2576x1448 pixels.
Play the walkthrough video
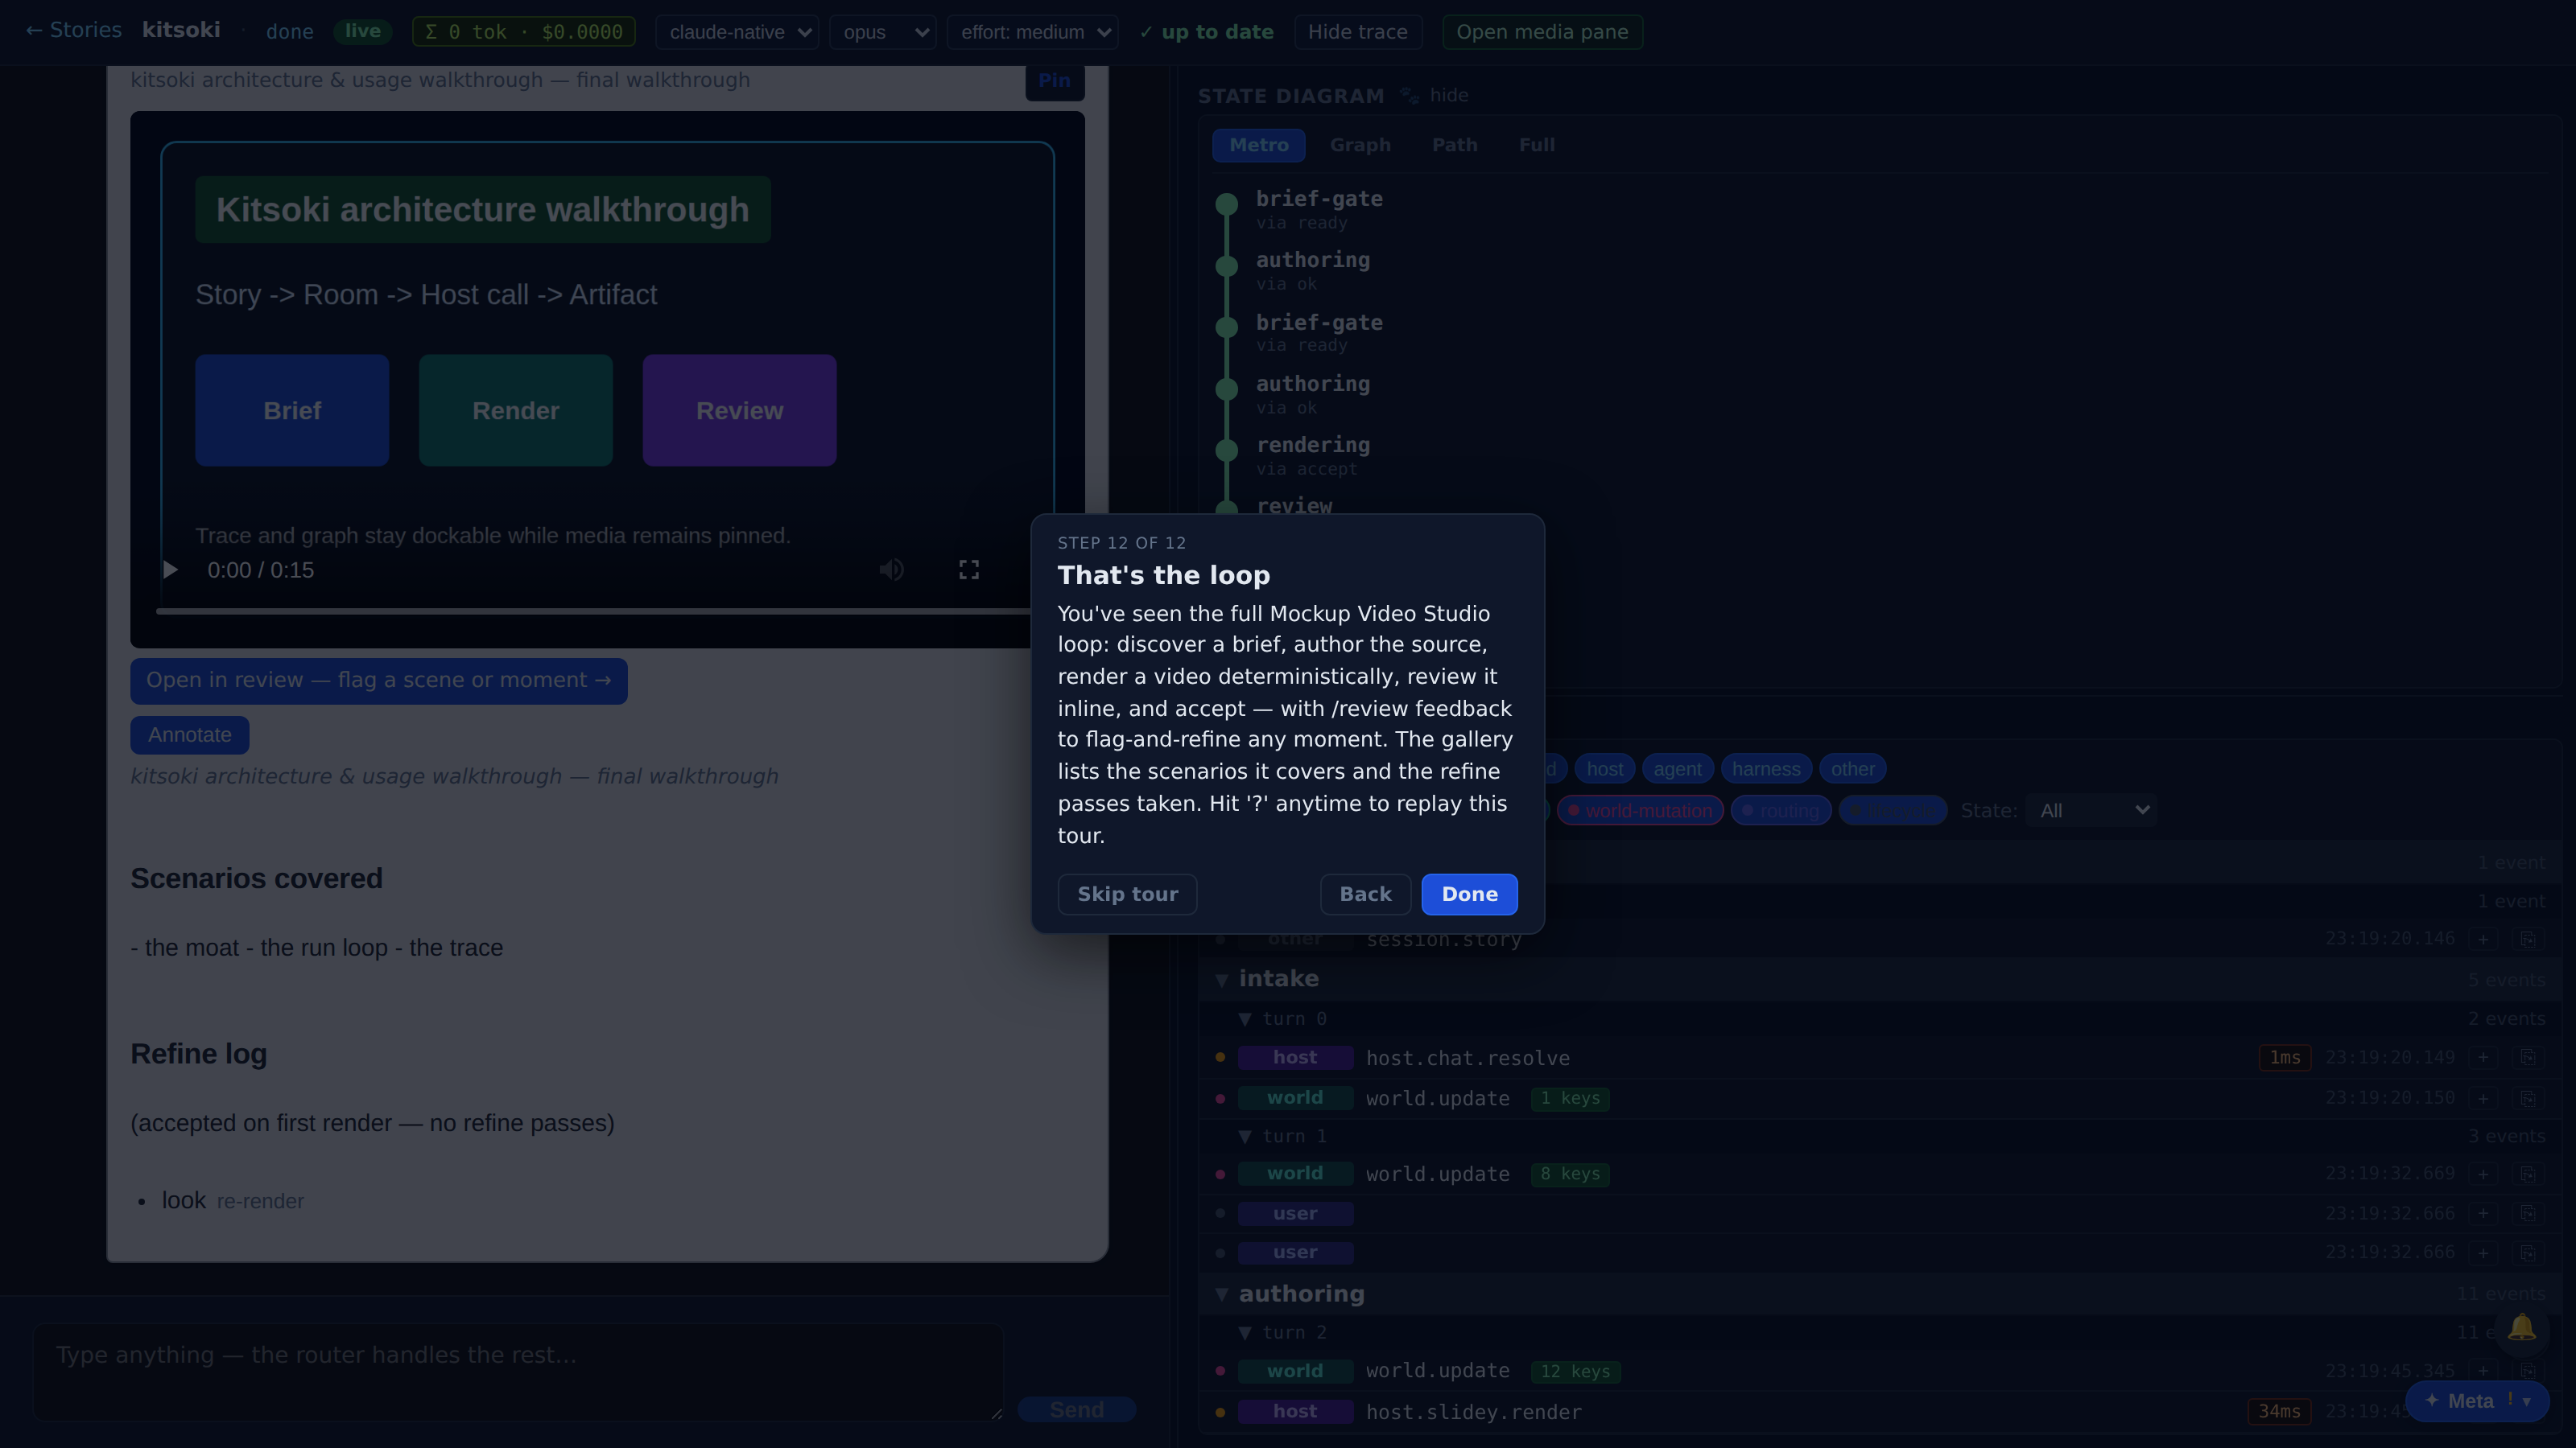coord(171,570)
